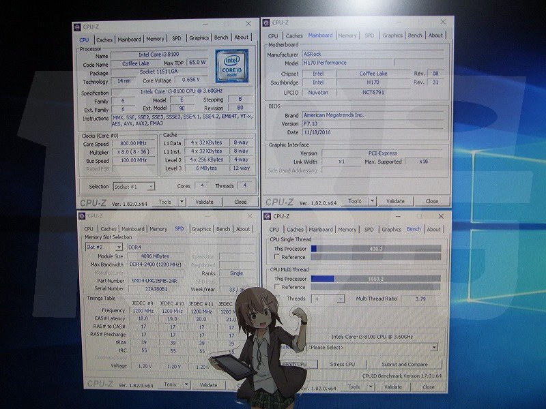Click the Core Speed value "800.00 MHz"

[134, 143]
